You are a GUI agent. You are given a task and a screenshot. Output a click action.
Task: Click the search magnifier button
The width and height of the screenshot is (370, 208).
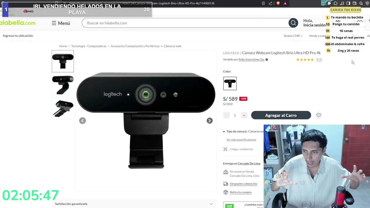[x=293, y=23]
